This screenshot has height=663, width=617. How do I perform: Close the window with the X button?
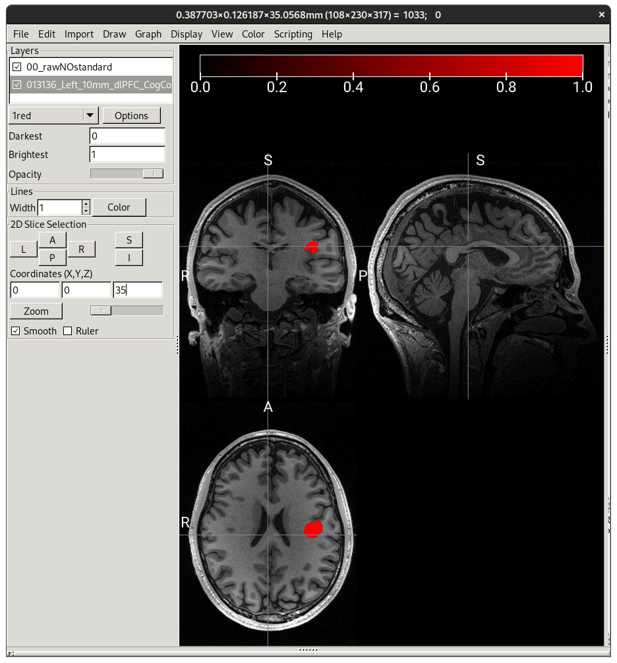pos(602,14)
